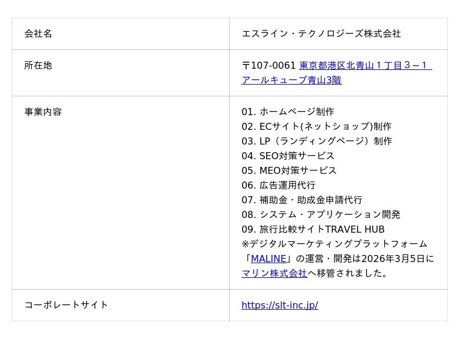Select the 01. ホームページ制作 list item
The width and height of the screenshot is (470, 339).
(x=288, y=112)
